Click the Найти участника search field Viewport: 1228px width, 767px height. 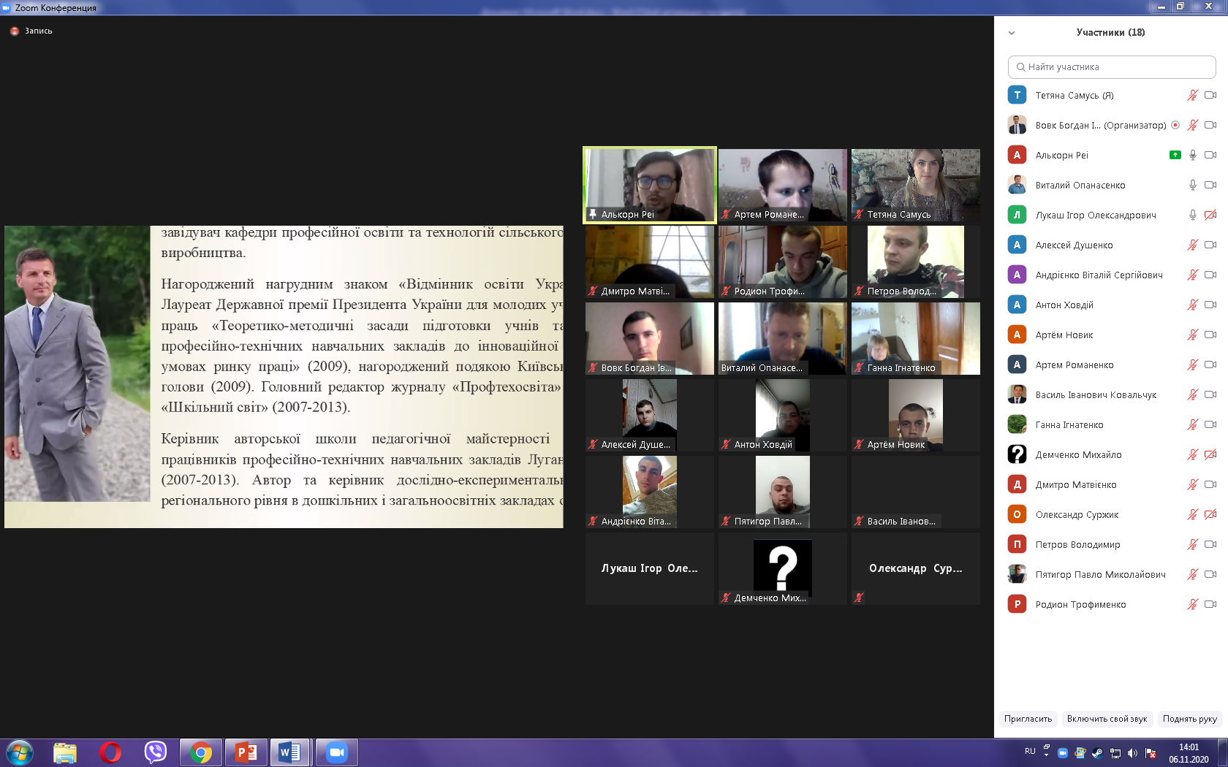(x=1112, y=66)
